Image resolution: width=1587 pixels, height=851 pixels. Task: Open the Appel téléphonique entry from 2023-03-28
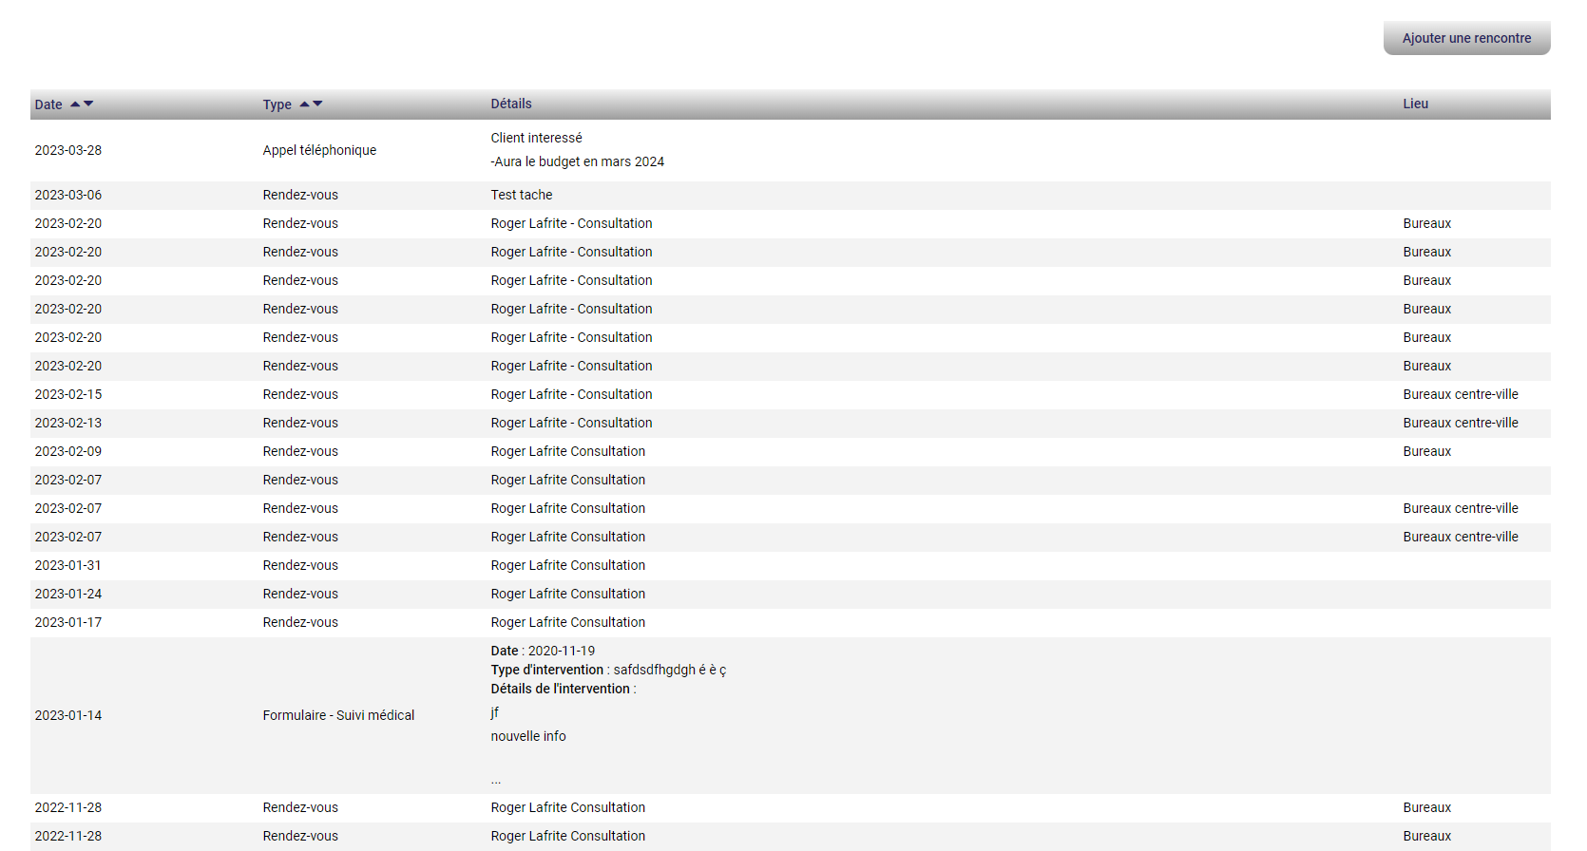[x=319, y=150]
